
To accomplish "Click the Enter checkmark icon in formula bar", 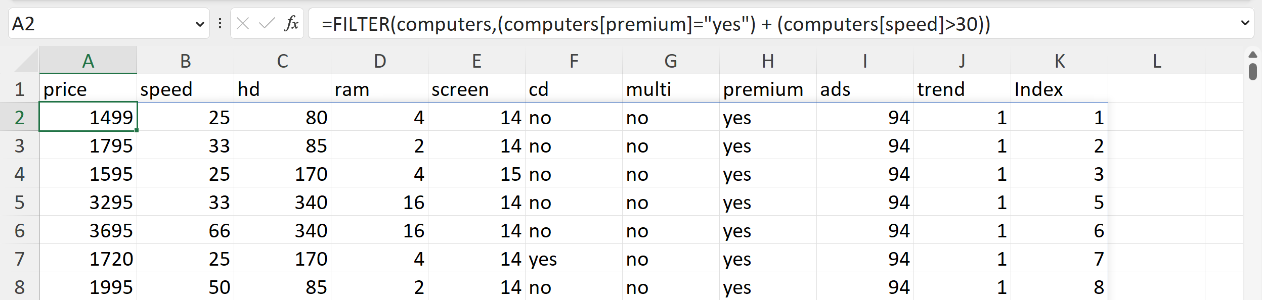I will (x=267, y=23).
